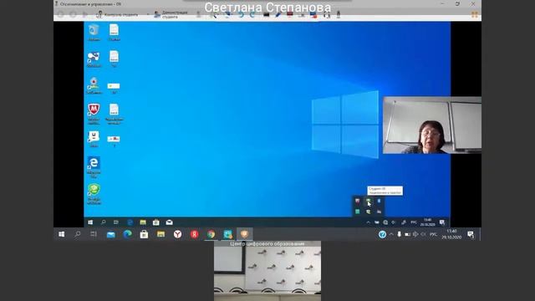Open File Explorer on remote desktop taskbar
The image size is (535, 301).
pos(143,222)
